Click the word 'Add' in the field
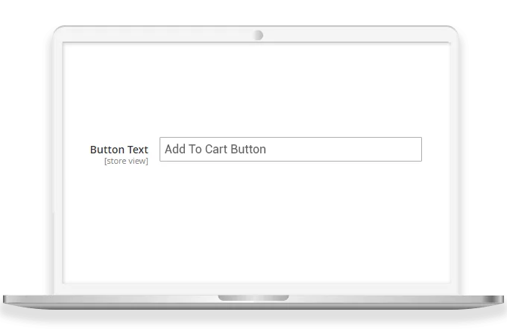 pyautogui.click(x=175, y=149)
